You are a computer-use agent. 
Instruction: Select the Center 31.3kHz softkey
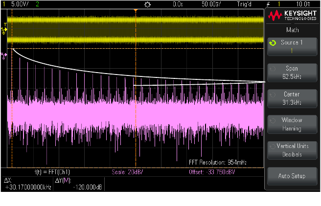point(292,98)
